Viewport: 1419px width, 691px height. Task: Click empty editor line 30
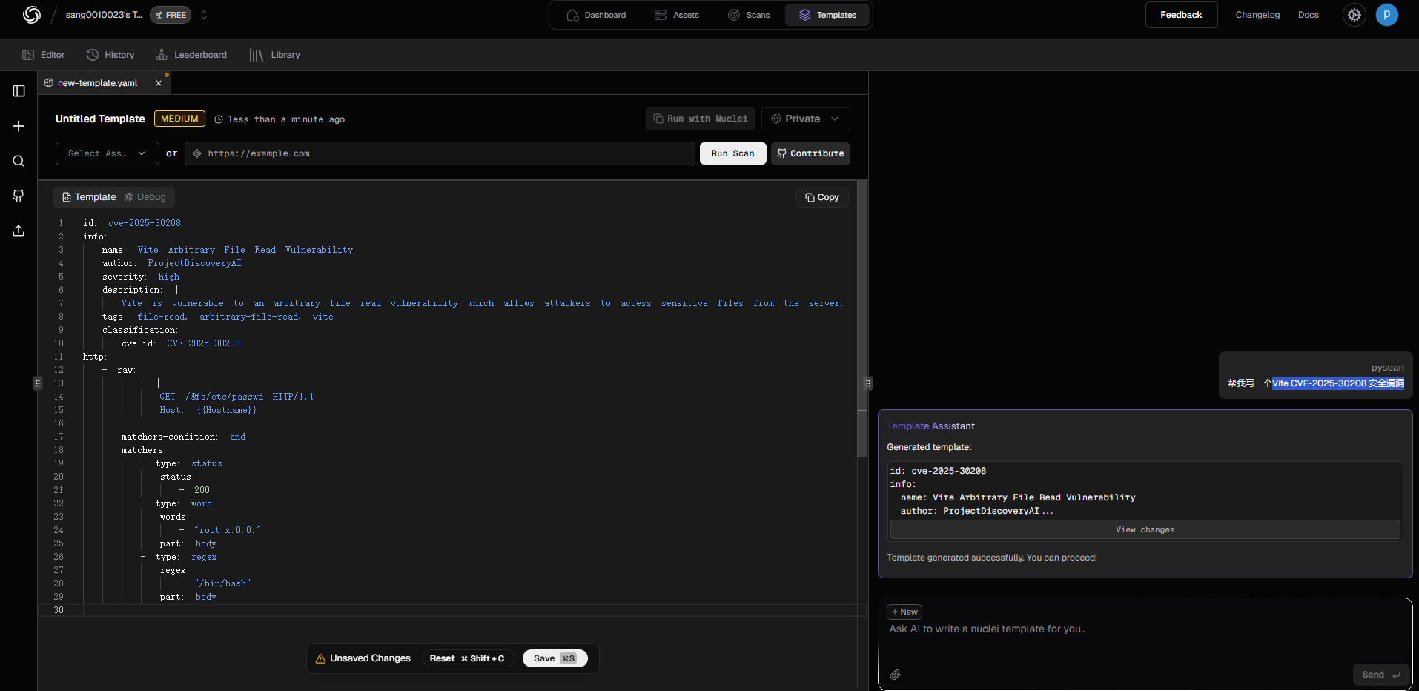click(452, 610)
